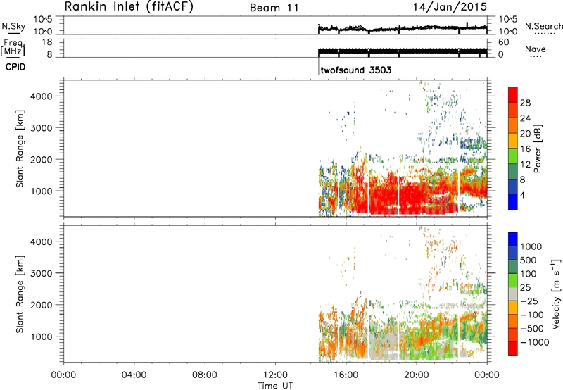Screen dimensions: 563x390
Task: Click the '2000' tick on the velocity panel
Action: point(42,305)
